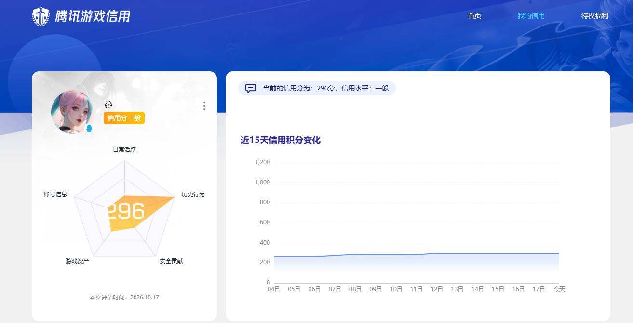The width and height of the screenshot is (633, 323).
Task: Click the 17日 label on chart axis
Action: tap(539, 289)
